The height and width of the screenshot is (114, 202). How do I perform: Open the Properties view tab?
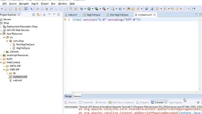click(86, 102)
